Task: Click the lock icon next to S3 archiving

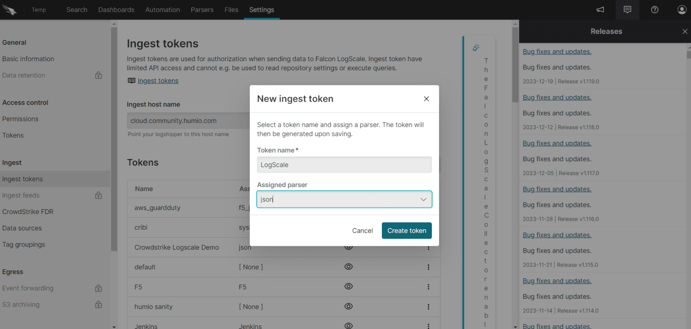Action: [x=98, y=304]
